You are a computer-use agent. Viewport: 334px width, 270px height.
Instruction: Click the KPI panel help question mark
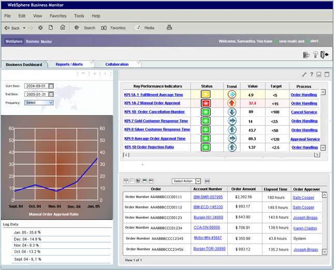312,74
